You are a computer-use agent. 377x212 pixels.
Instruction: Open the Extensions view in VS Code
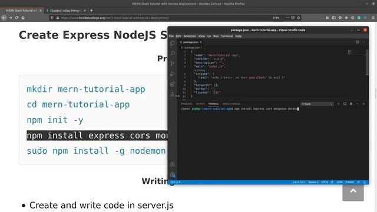tap(173, 84)
